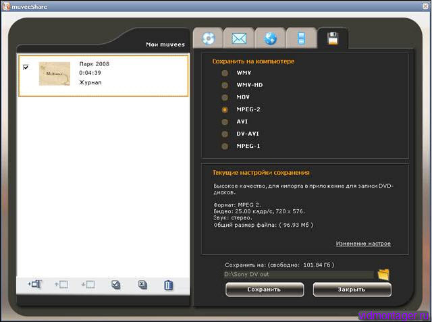Choose the MOV format option
Viewport: 432px width, 322px height.
pos(225,97)
